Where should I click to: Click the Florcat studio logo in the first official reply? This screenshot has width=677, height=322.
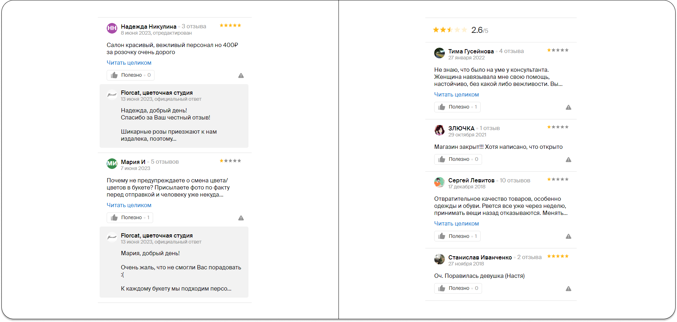pyautogui.click(x=112, y=95)
